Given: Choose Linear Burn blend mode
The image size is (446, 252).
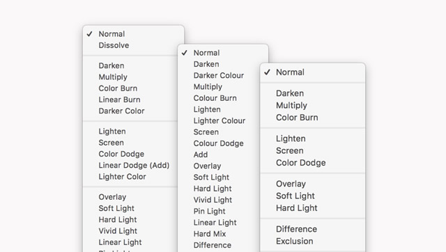Looking at the screenshot, I should click(x=119, y=100).
